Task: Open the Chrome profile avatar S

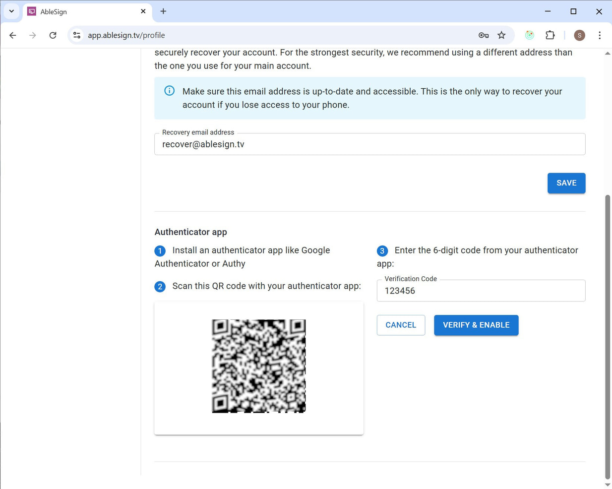Action: click(x=579, y=35)
